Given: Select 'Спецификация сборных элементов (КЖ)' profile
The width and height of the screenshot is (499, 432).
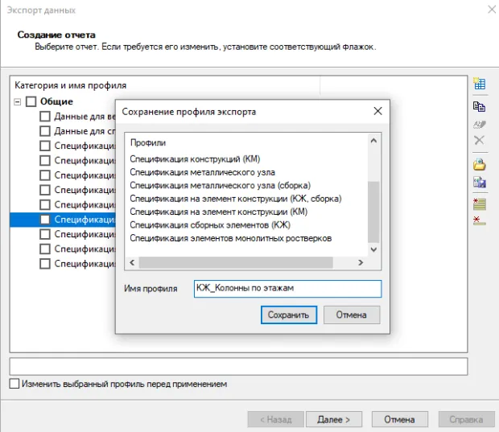Looking at the screenshot, I should 209,224.
